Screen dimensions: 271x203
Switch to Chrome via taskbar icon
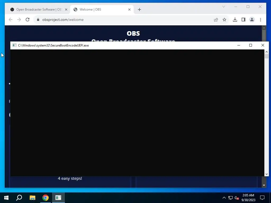46,198
